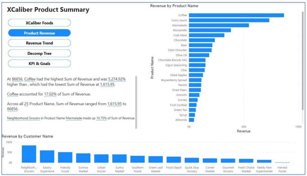Image resolution: width=307 pixels, height=176 pixels.
Task: Click the product chart vertical scrollbar
Action: coord(303,61)
